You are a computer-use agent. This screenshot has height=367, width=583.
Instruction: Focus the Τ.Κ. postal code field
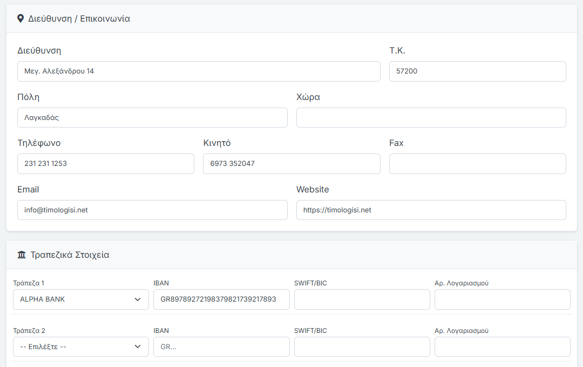coord(477,71)
